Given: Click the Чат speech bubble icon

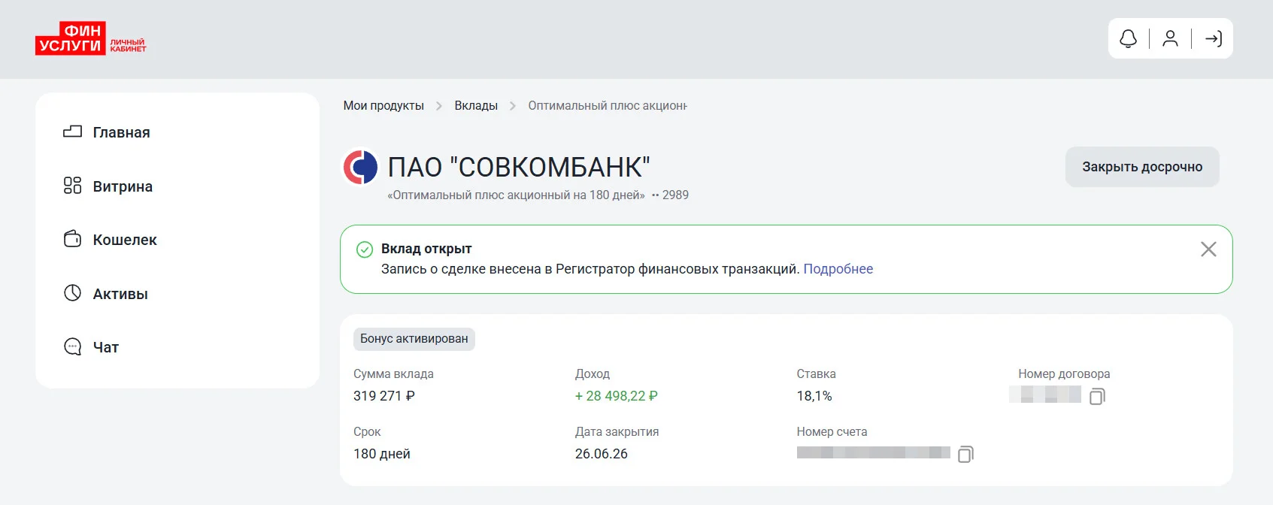Looking at the screenshot, I should (x=72, y=346).
